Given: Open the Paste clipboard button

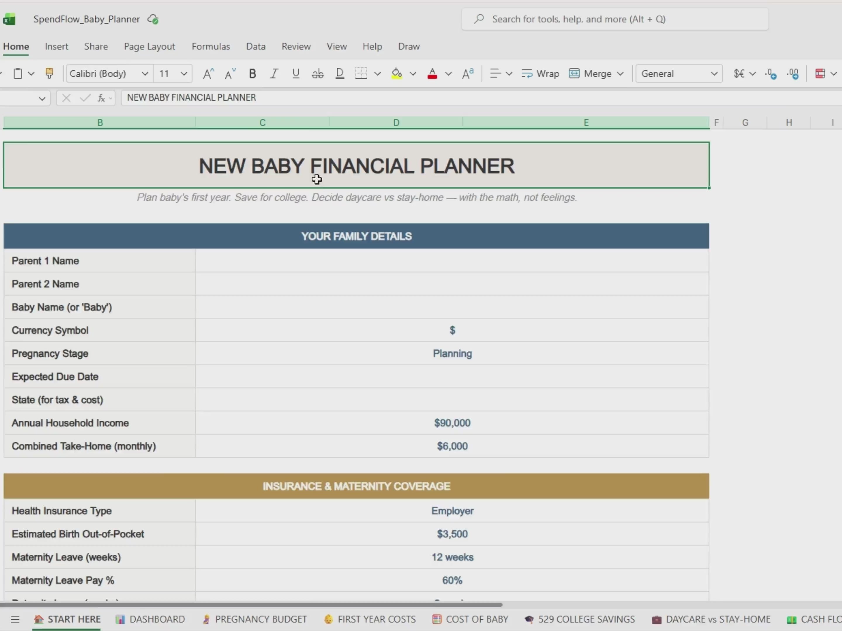Looking at the screenshot, I should coord(18,73).
